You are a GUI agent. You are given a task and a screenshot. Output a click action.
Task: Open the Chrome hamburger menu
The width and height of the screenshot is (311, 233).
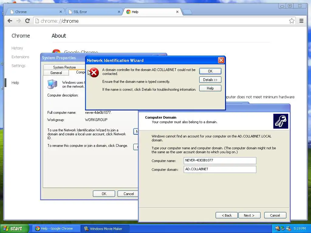301,21
